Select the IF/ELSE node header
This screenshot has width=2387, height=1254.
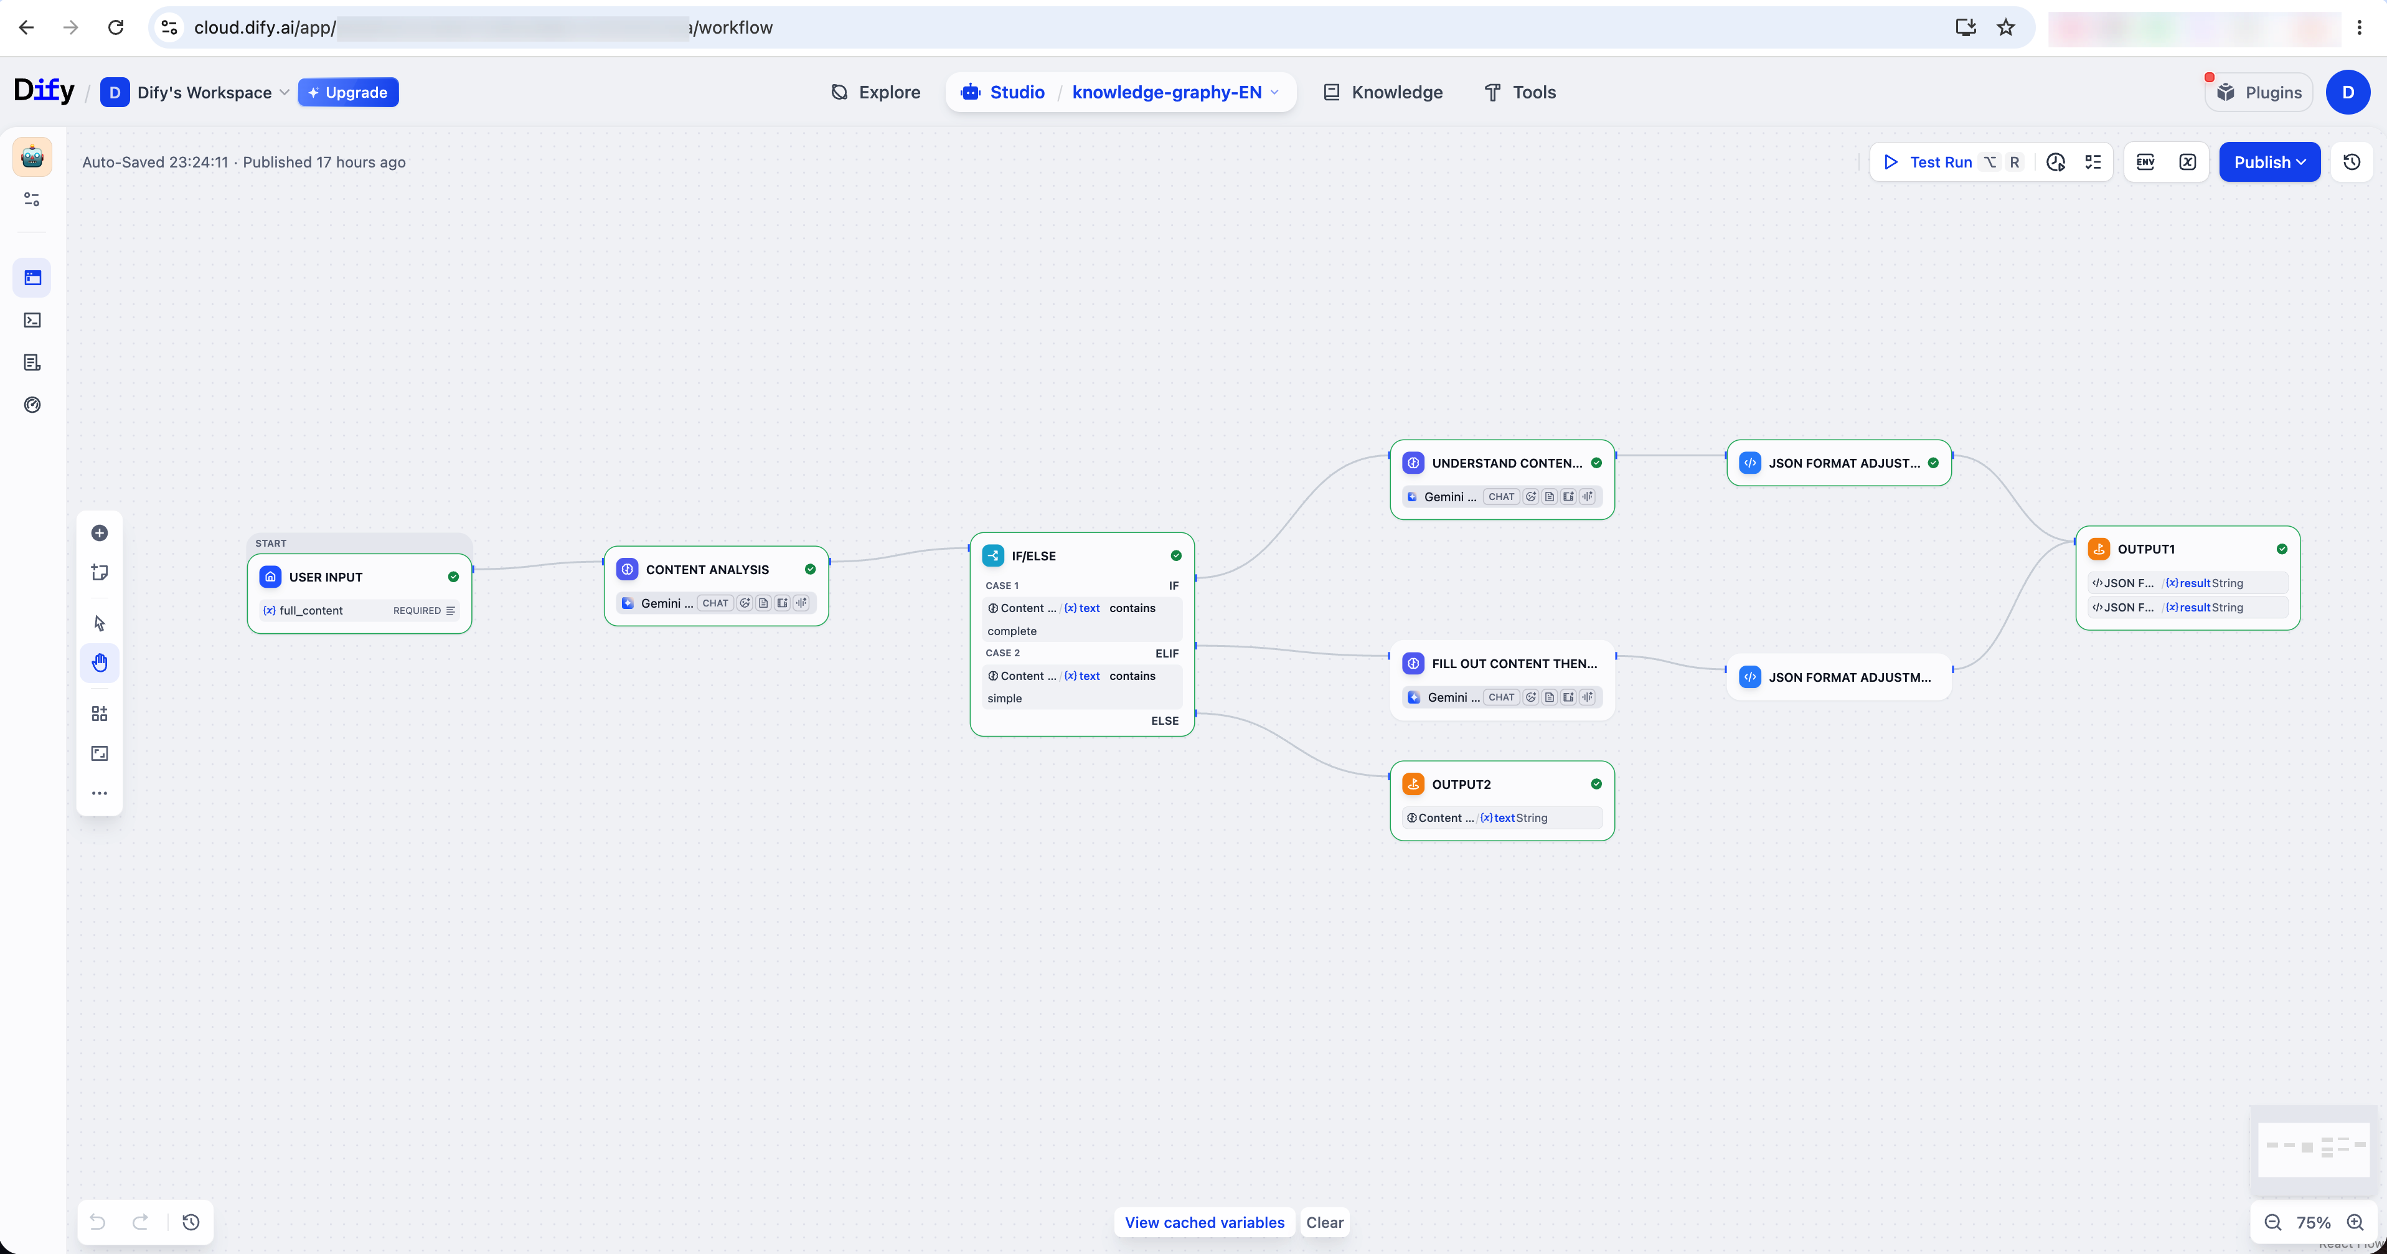pyautogui.click(x=1081, y=555)
